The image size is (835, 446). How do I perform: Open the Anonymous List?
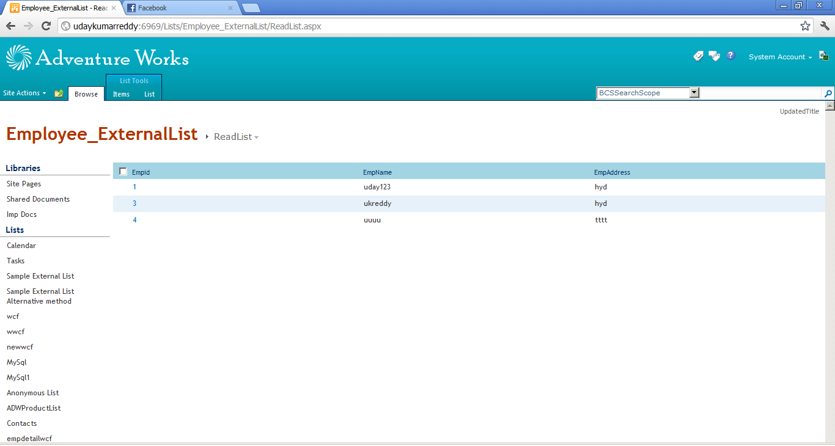pos(33,393)
